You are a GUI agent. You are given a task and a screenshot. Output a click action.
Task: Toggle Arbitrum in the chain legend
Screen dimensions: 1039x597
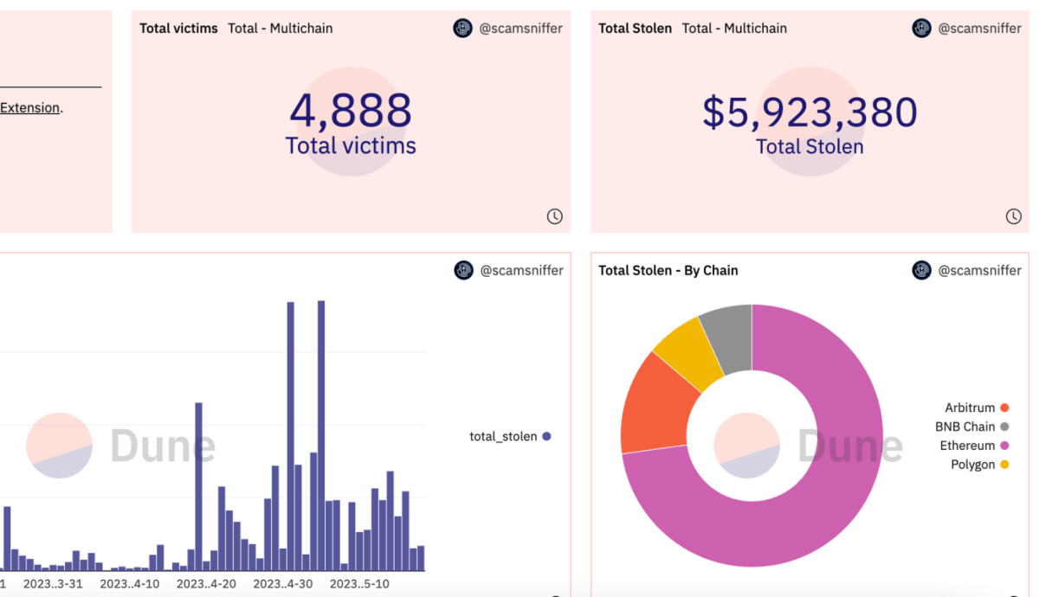coord(977,408)
